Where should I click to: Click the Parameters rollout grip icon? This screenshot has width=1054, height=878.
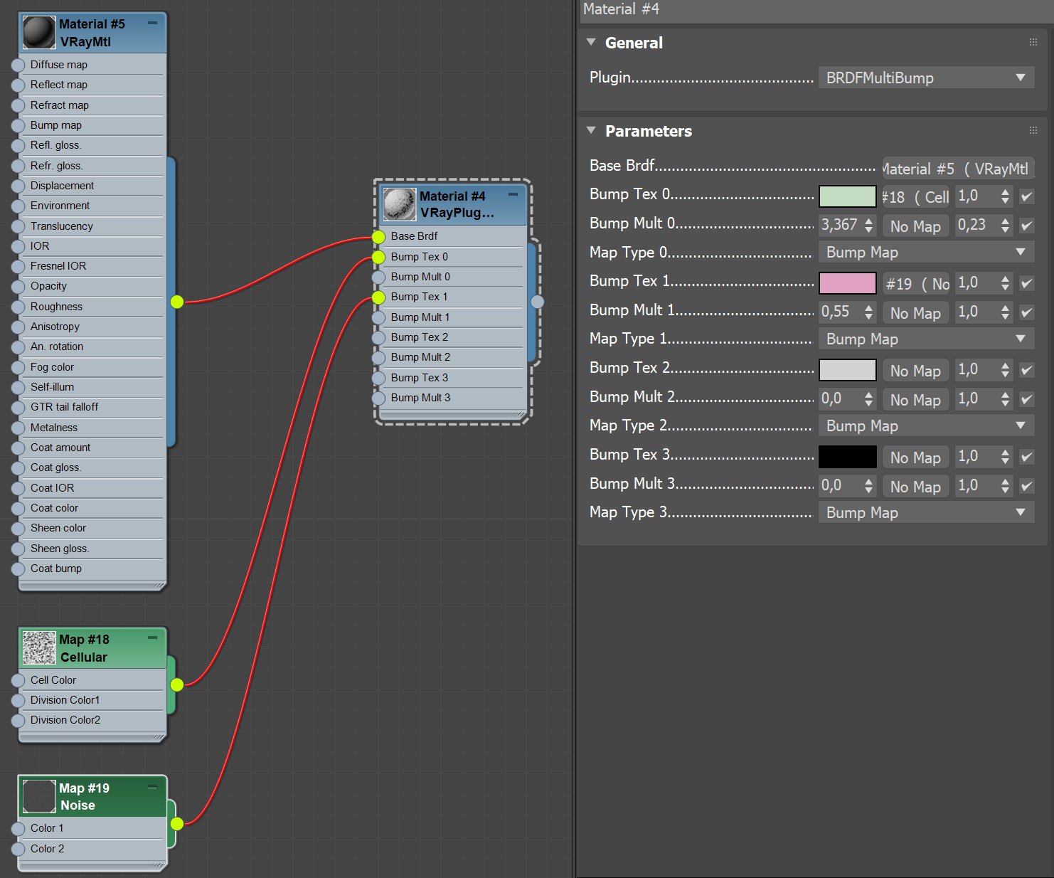pos(1033,130)
